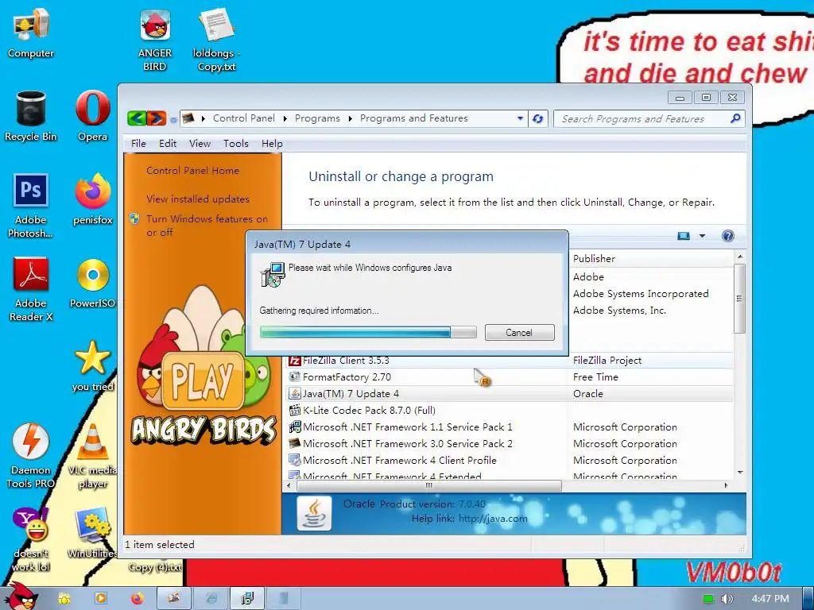Go back with the green back arrow
Image resolution: width=814 pixels, height=610 pixels.
tap(137, 119)
